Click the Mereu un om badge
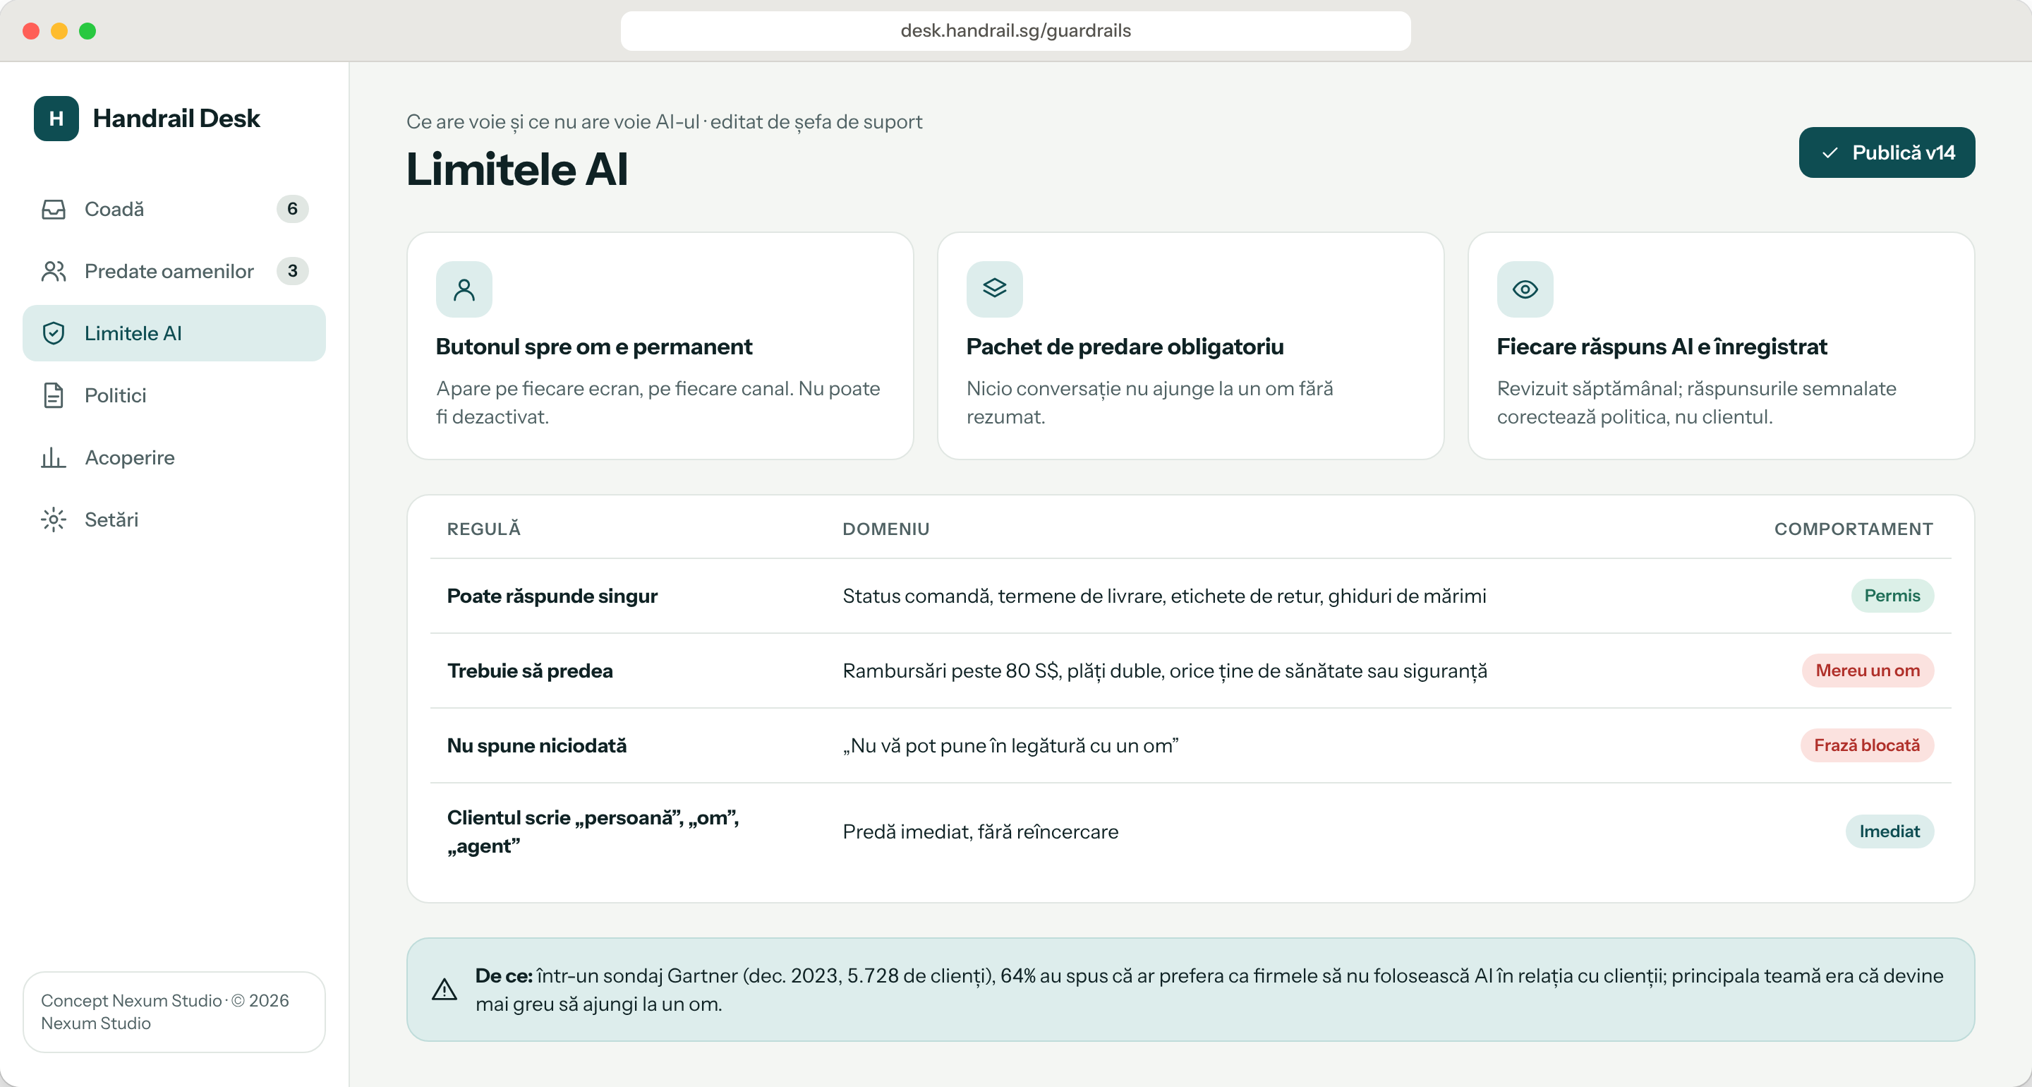Screen dimensions: 2032x1087 coord(1868,671)
